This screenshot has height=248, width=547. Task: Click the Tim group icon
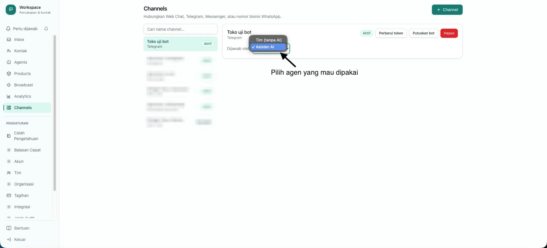pos(9,173)
